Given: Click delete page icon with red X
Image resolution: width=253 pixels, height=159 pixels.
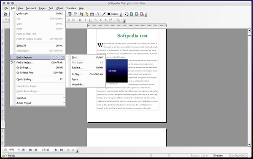Looking at the screenshot, I should point(142,14).
